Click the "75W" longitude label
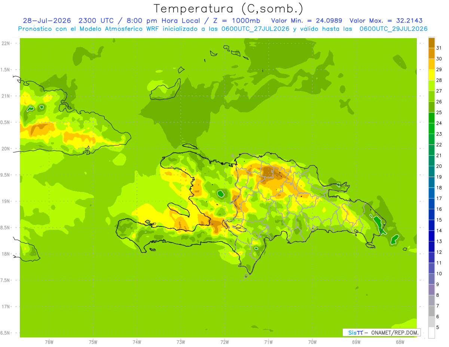Screen dimensions: 449x347 (93, 342)
